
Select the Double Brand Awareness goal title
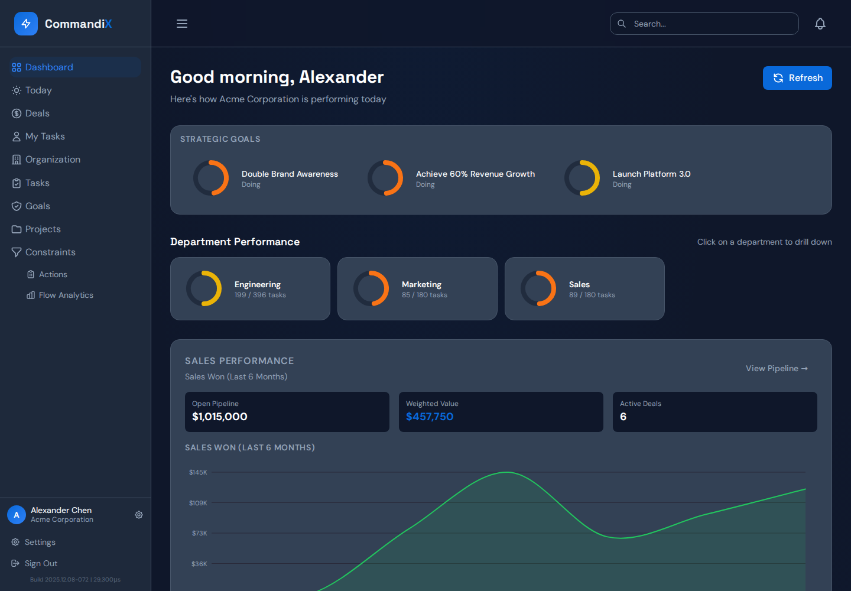tap(290, 174)
